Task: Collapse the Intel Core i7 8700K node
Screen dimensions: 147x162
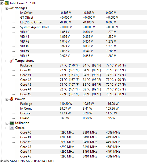Action: [2, 3]
